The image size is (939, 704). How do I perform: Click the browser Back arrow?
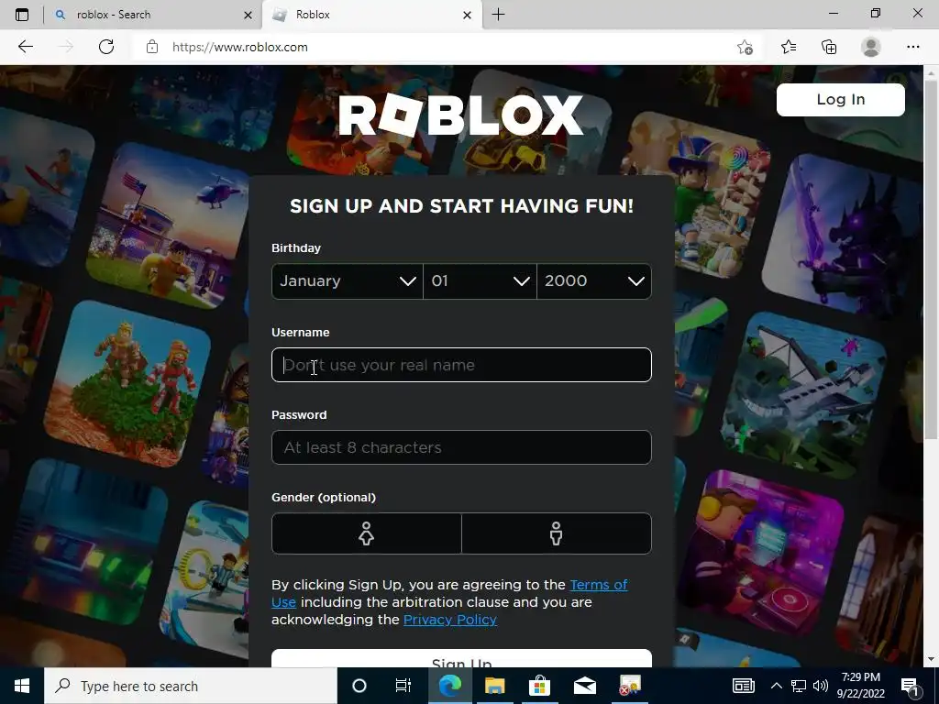point(25,47)
